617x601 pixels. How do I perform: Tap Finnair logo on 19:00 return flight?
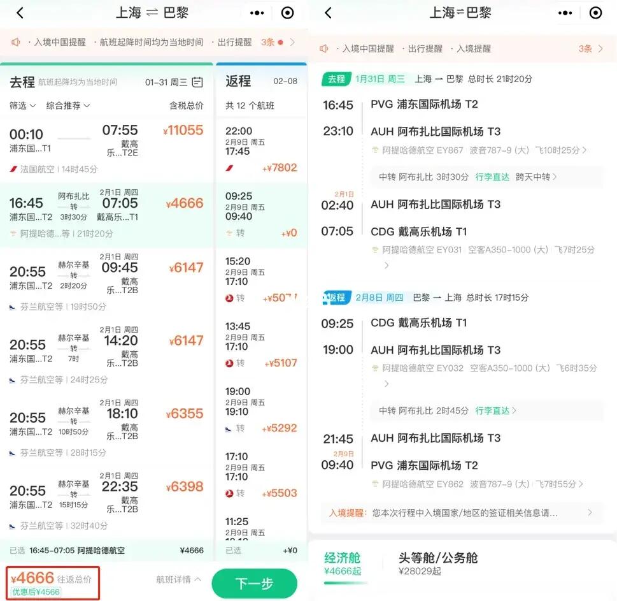pyautogui.click(x=228, y=429)
